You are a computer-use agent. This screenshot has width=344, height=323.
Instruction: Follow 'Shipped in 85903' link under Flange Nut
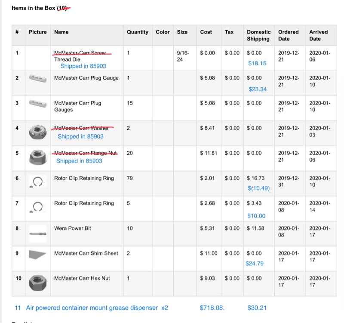[x=79, y=161]
